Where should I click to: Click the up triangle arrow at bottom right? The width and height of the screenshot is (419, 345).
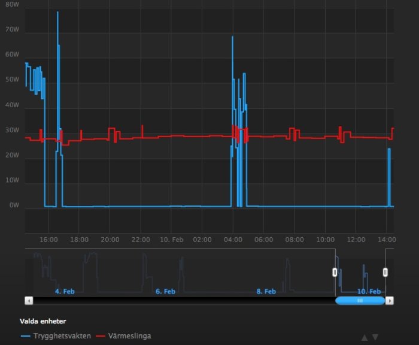coord(364,337)
